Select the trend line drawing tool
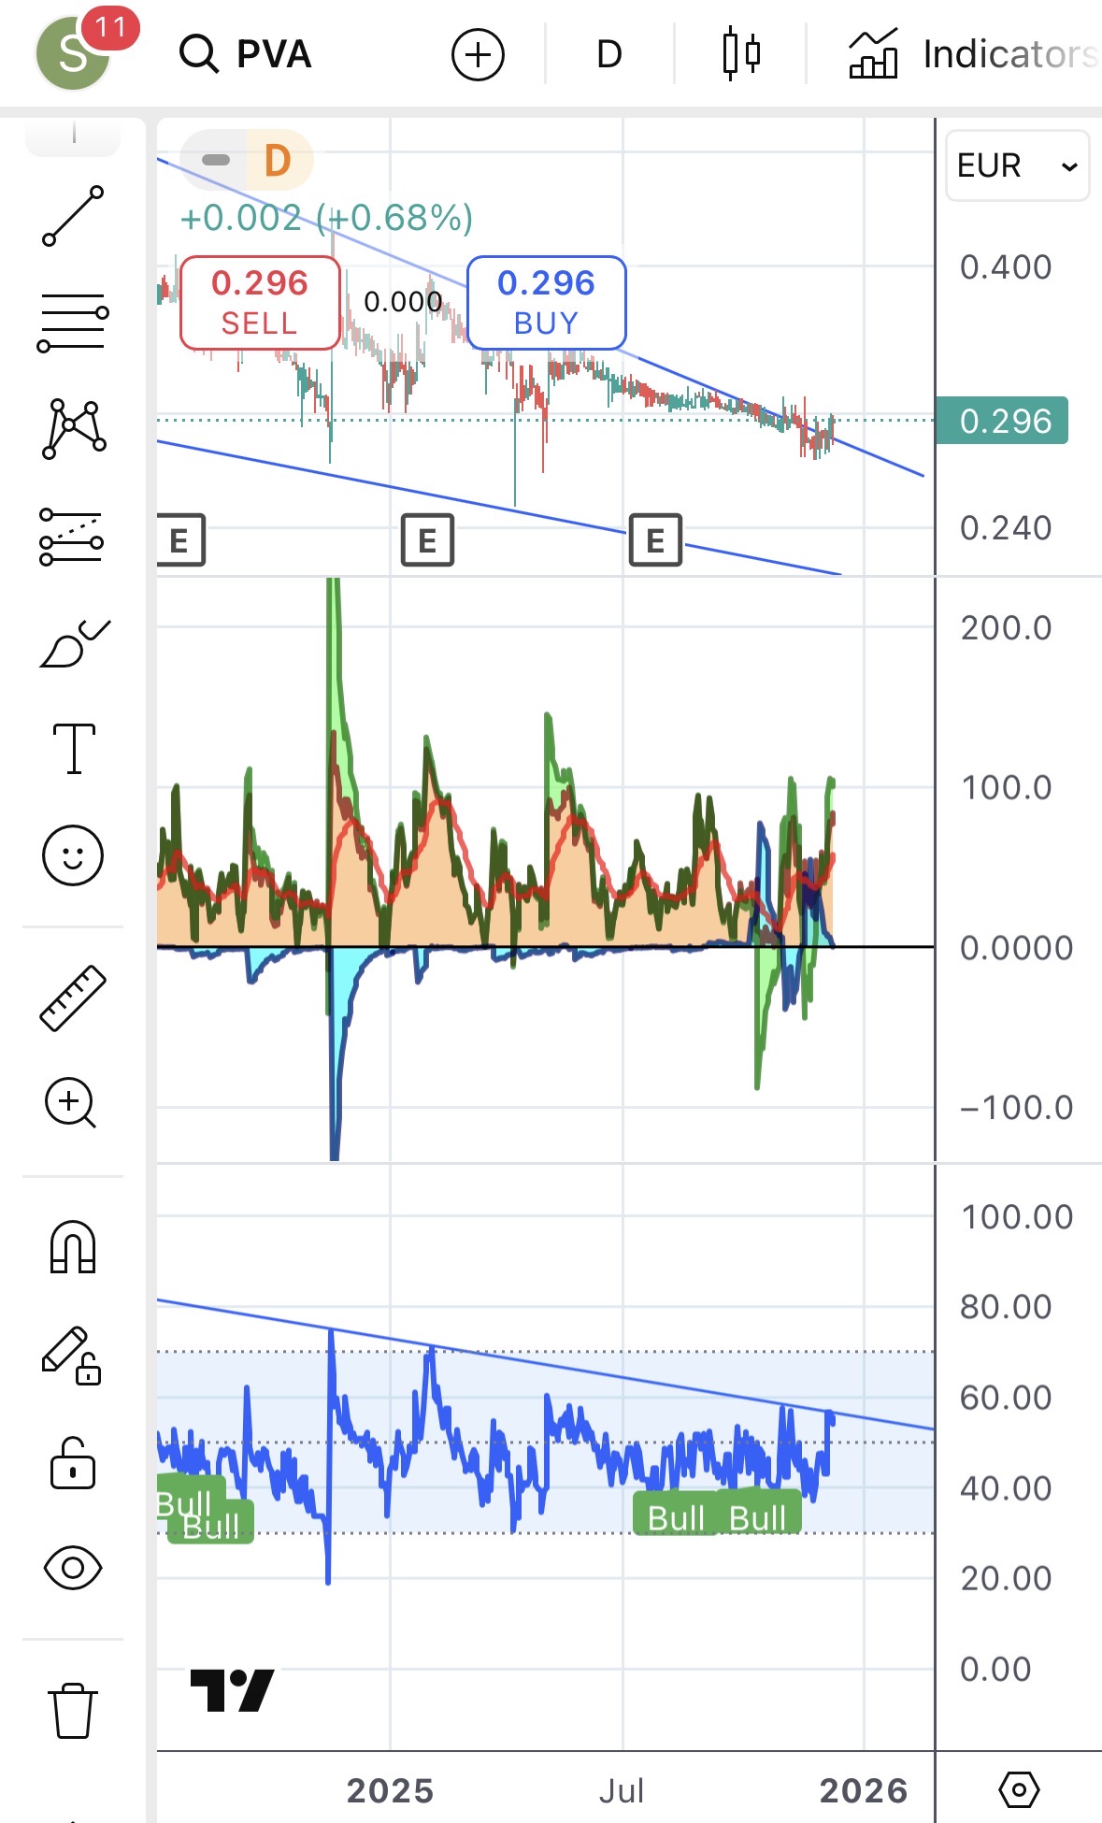Image resolution: width=1102 pixels, height=1823 pixels. (x=73, y=216)
